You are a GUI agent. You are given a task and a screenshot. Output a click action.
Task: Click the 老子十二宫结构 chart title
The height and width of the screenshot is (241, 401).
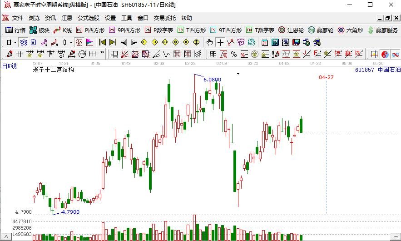(54, 70)
